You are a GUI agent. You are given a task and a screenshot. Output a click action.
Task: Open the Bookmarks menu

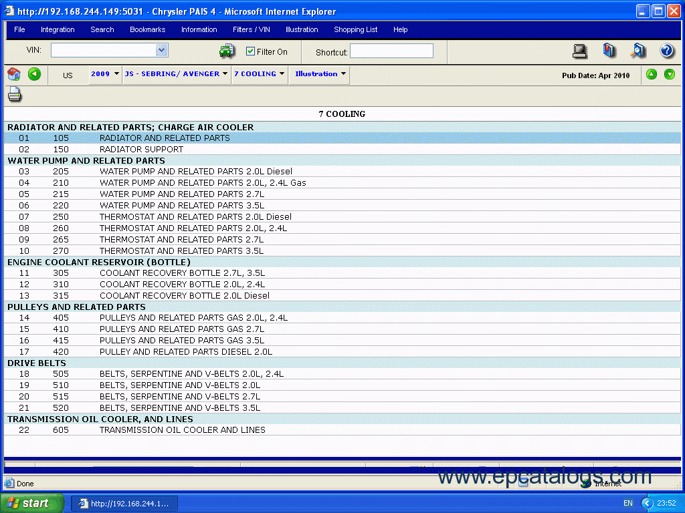(148, 29)
